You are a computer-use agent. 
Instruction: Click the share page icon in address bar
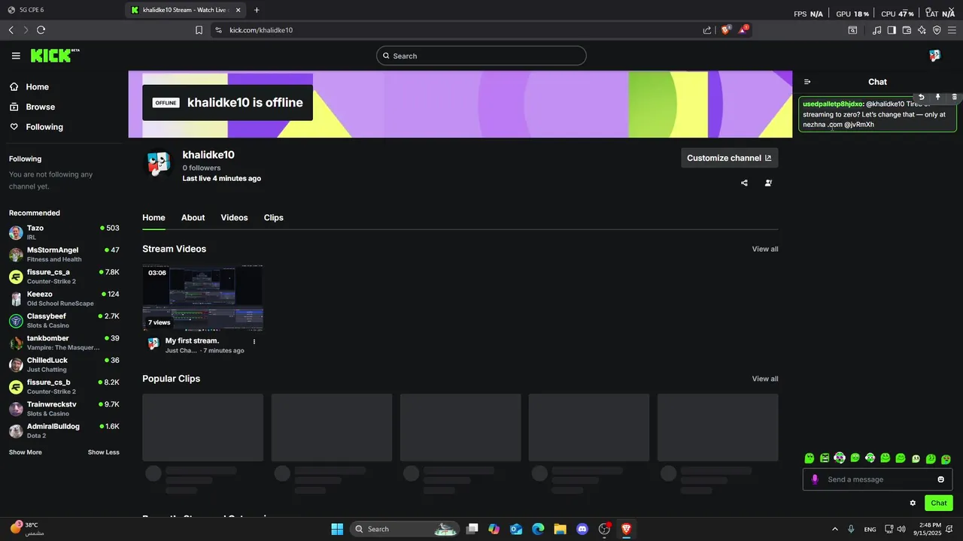707,30
